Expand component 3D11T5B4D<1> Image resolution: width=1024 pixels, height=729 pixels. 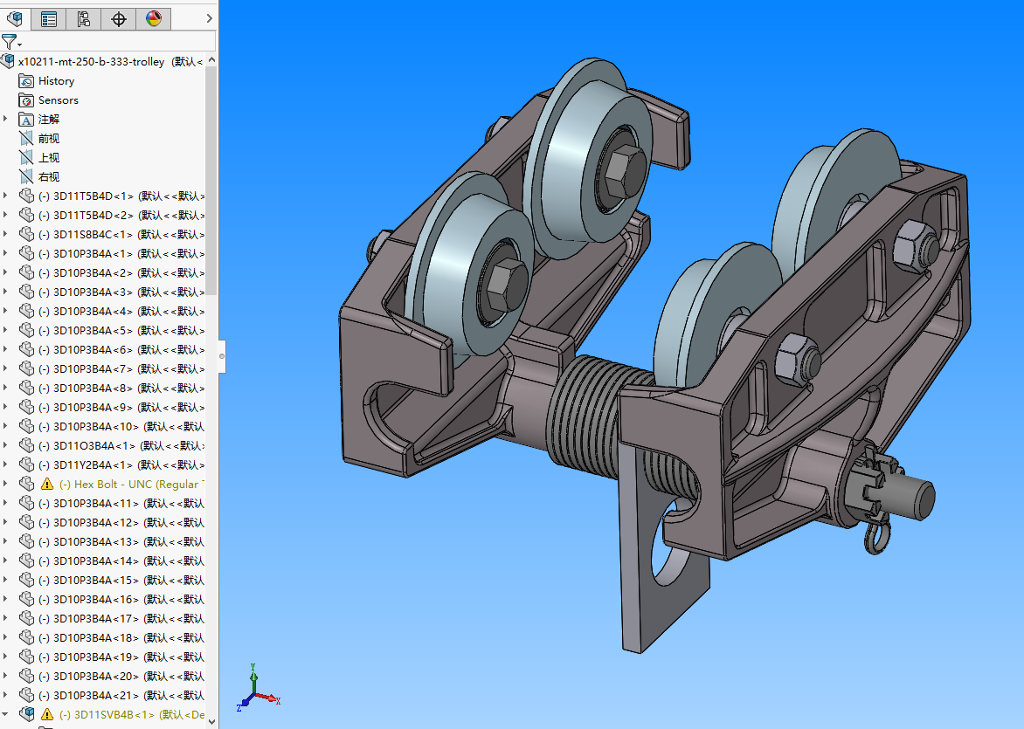coord(6,196)
